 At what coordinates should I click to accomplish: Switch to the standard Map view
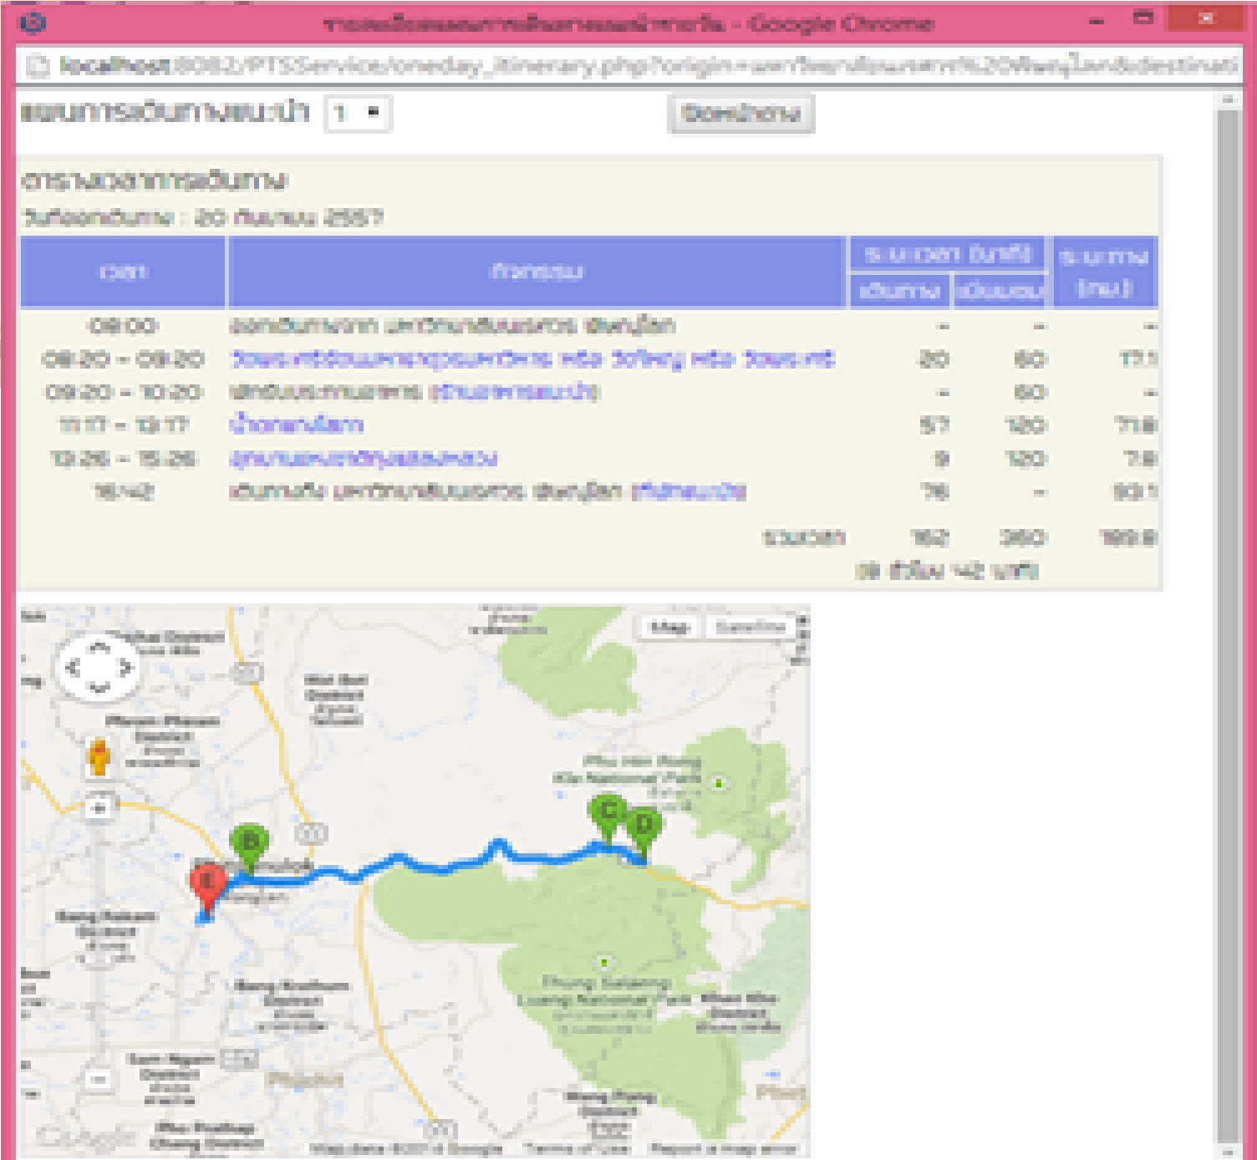coord(670,627)
